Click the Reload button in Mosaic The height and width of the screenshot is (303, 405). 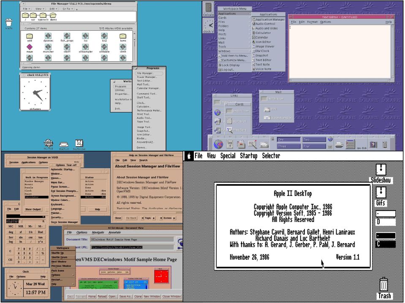click(102, 297)
